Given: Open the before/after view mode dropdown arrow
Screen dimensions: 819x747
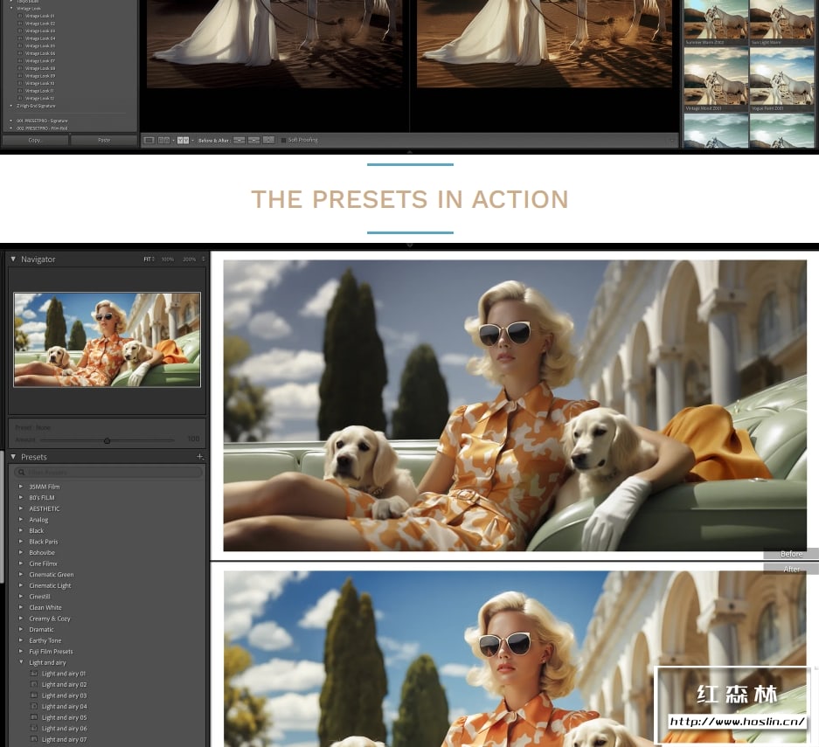Looking at the screenshot, I should [x=193, y=140].
